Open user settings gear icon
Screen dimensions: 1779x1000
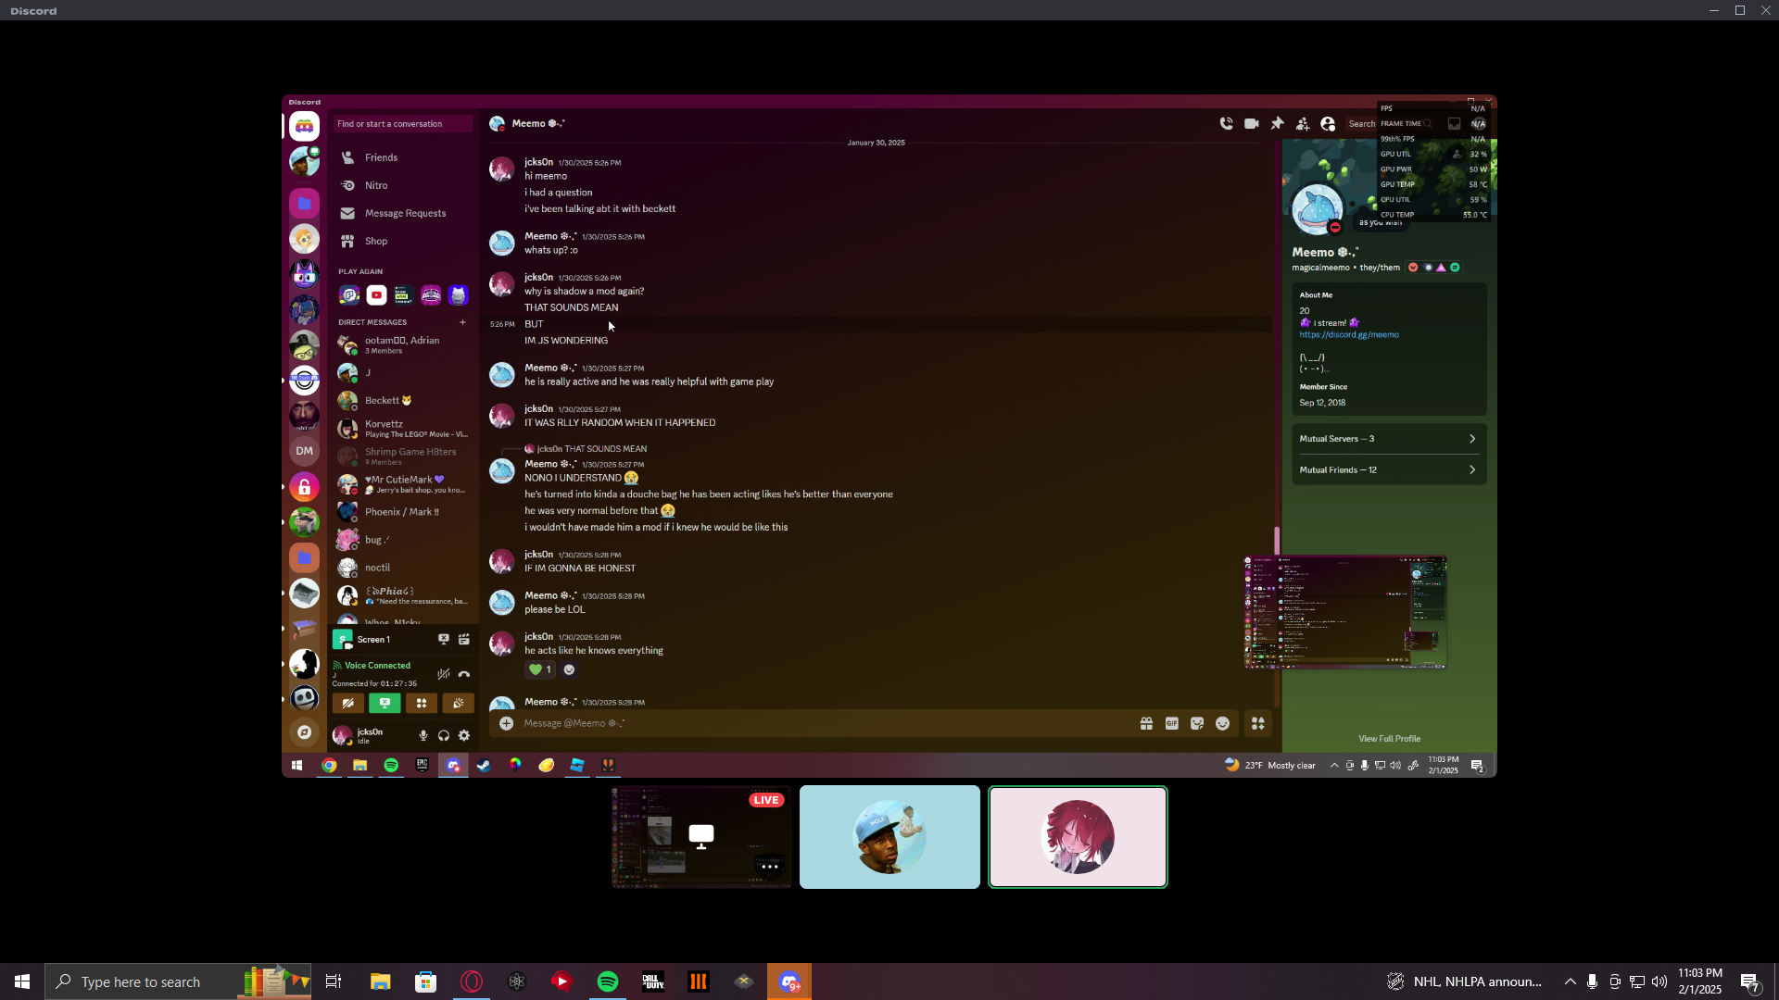(464, 736)
